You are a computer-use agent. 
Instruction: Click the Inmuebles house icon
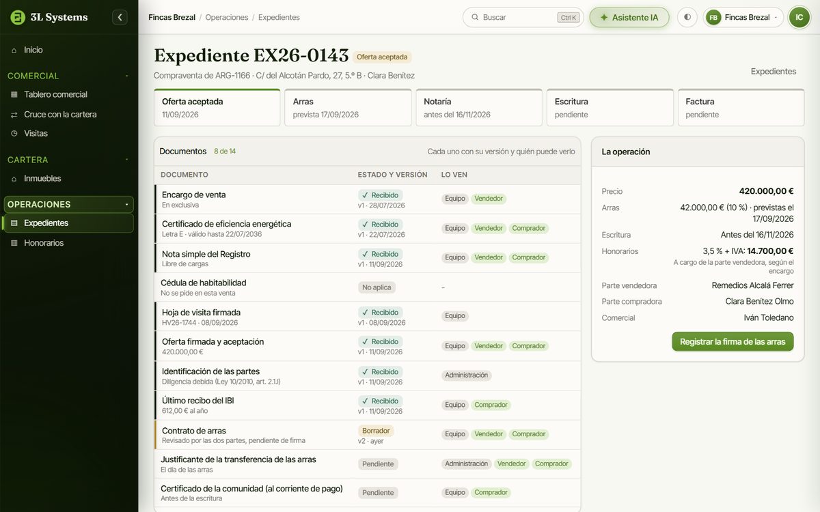click(x=14, y=178)
